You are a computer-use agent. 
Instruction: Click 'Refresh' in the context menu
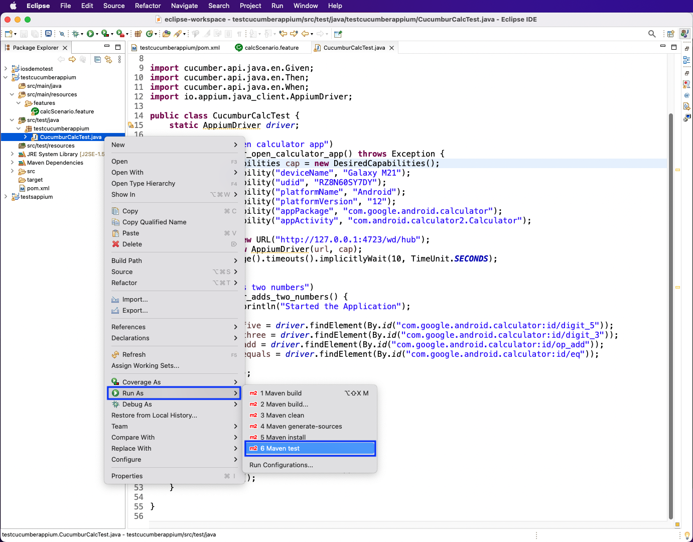[x=133, y=354]
